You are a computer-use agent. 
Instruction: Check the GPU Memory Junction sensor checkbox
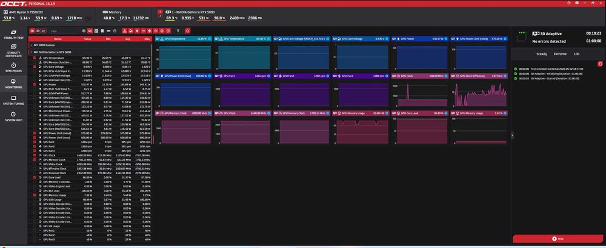click(35, 62)
